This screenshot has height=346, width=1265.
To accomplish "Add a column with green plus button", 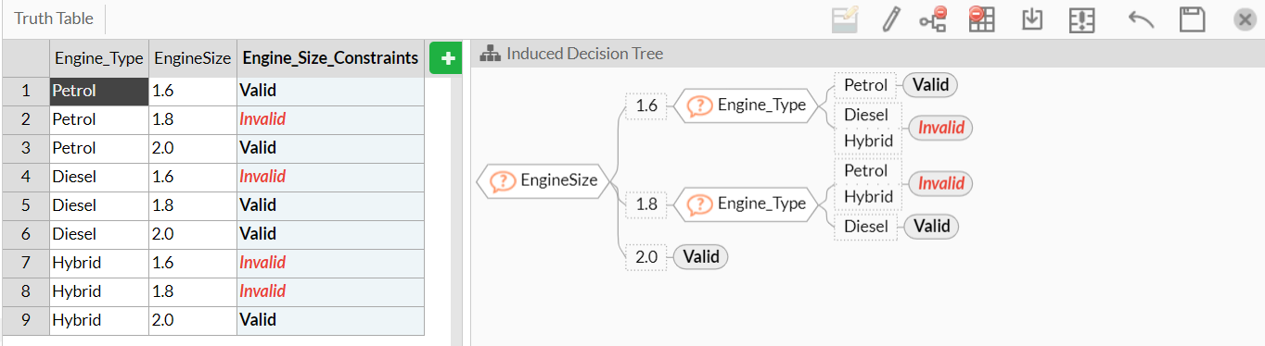I will coord(446,59).
